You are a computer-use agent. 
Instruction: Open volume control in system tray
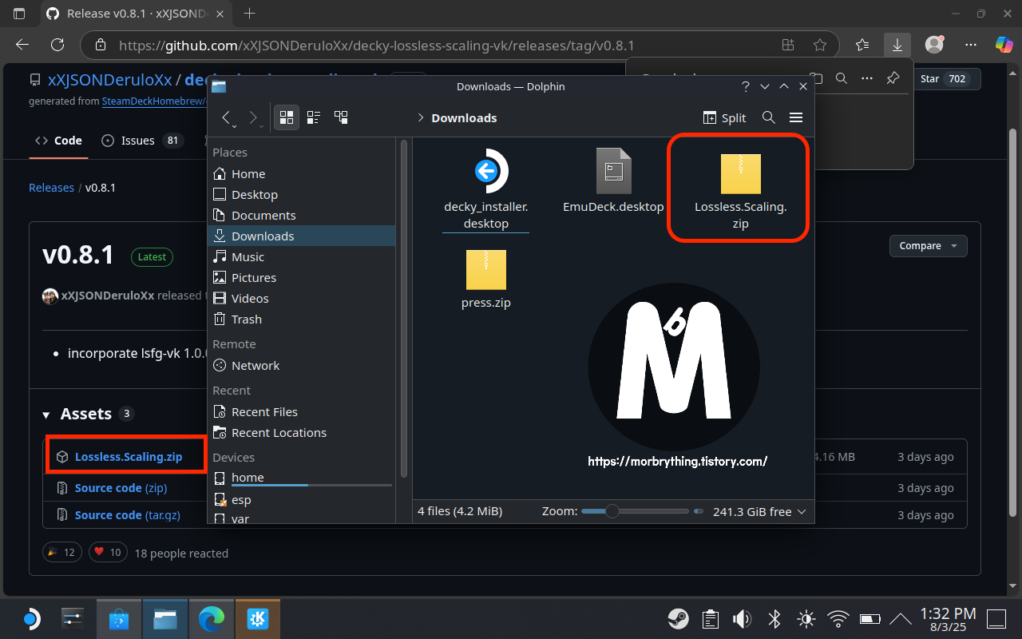coord(743,618)
